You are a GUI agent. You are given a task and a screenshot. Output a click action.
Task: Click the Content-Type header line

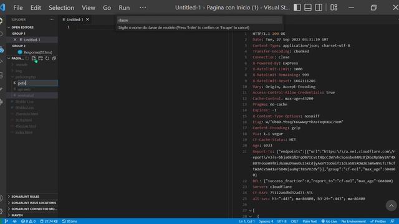click(x=301, y=45)
